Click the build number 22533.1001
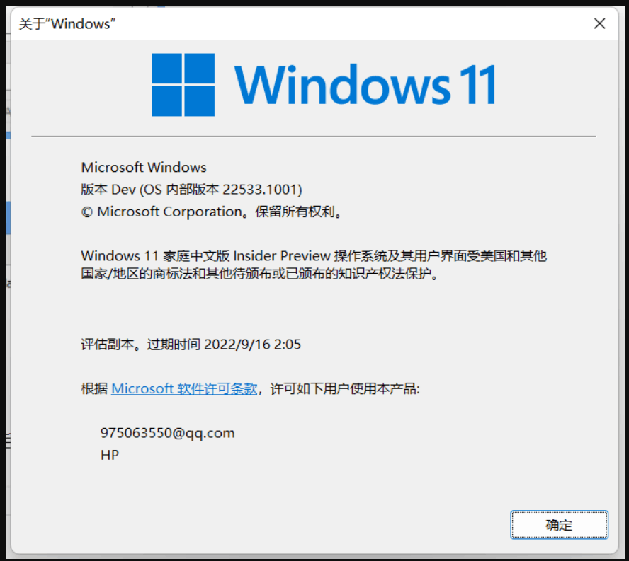Image resolution: width=629 pixels, height=561 pixels. (x=260, y=189)
